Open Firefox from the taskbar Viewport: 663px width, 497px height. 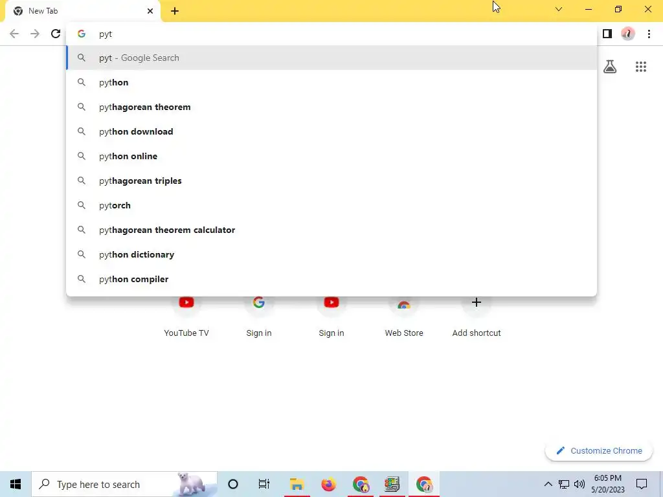click(328, 484)
